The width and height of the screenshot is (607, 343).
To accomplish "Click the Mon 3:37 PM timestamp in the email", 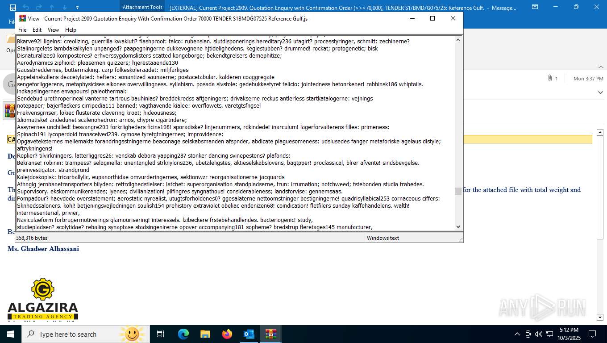I will (588, 79).
